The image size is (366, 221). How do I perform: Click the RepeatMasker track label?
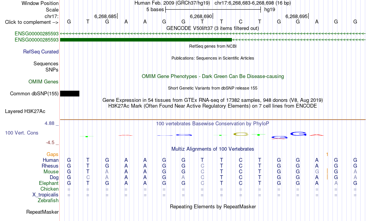[42, 212]
